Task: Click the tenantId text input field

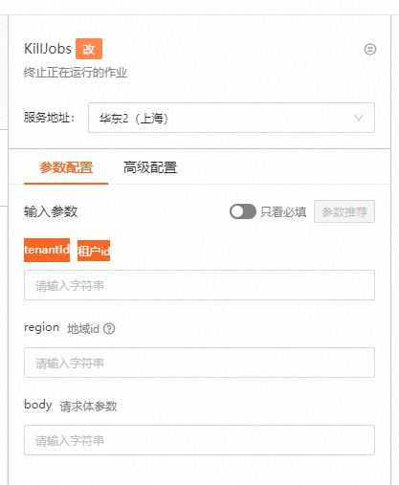Action: (199, 285)
